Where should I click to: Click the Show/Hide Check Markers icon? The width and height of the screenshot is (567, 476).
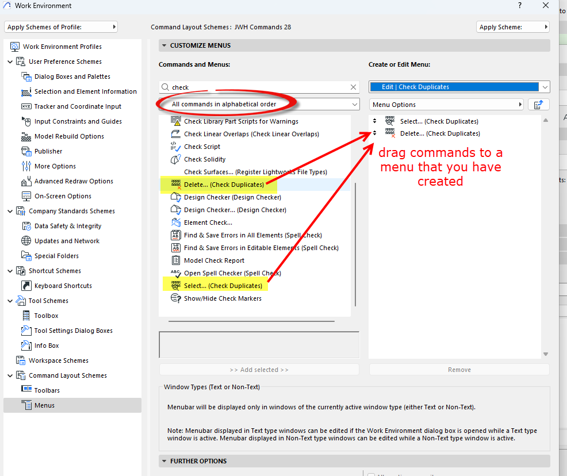[x=176, y=298]
